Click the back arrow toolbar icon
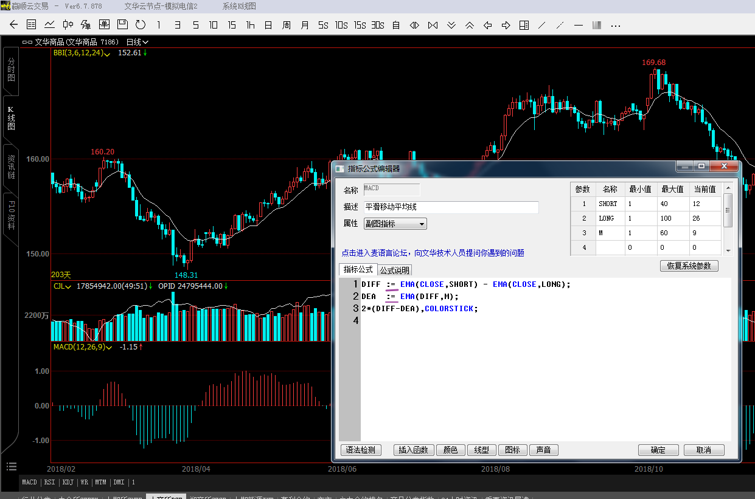 click(x=14, y=25)
